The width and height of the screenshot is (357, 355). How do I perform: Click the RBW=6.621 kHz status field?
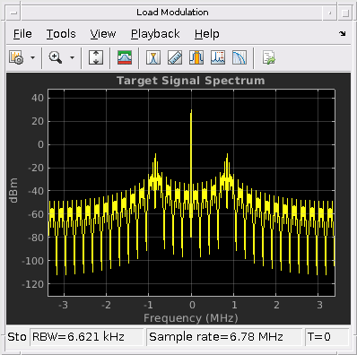[86, 337]
